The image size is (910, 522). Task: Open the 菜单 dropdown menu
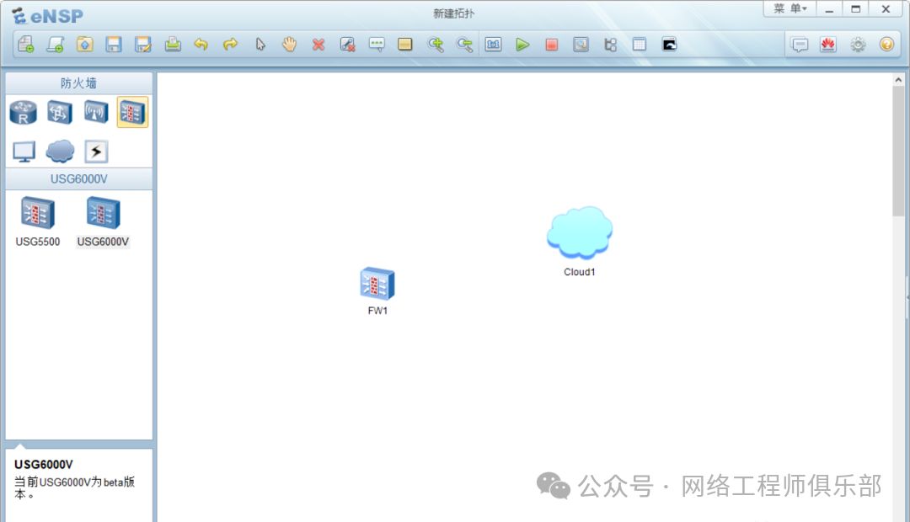tap(790, 8)
